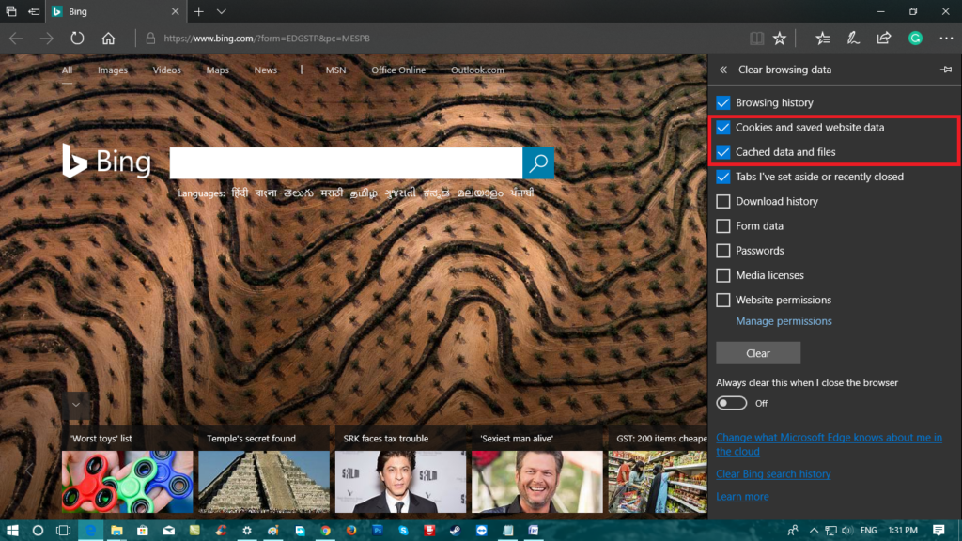Add page to favorites star
This screenshot has height=541, width=962.
click(779, 38)
